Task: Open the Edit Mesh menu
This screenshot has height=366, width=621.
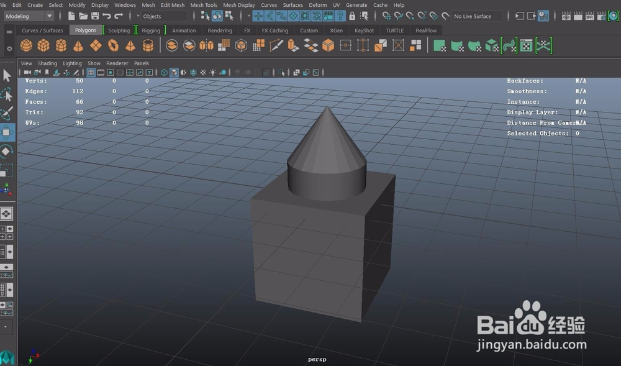Action: [x=173, y=5]
